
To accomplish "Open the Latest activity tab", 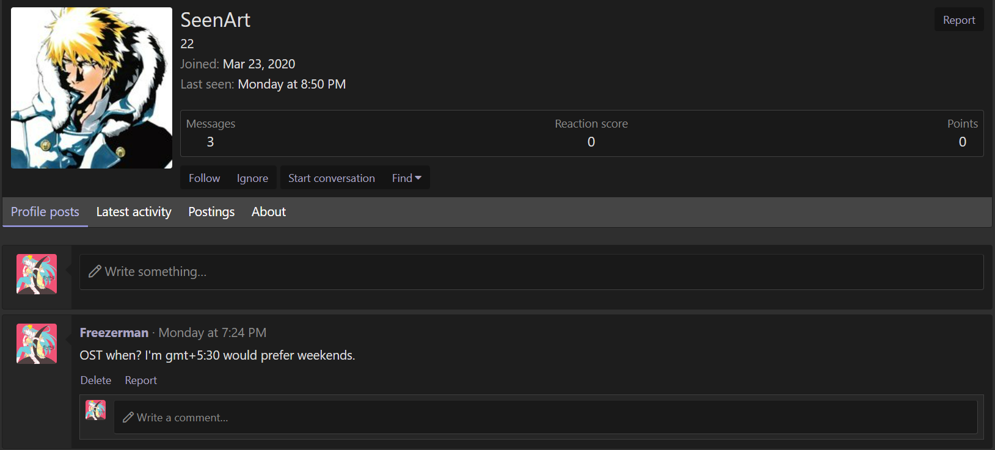I will pyautogui.click(x=134, y=212).
